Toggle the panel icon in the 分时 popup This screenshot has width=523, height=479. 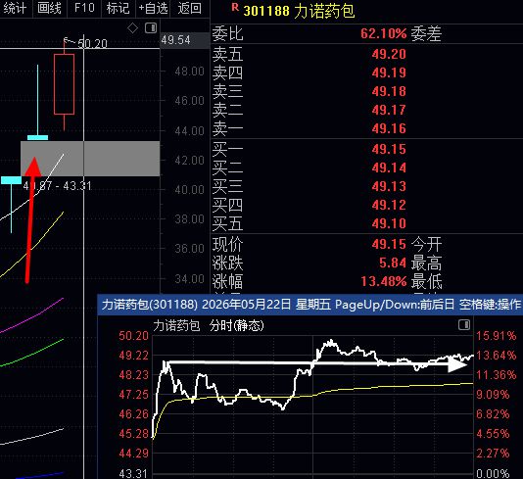click(x=464, y=324)
